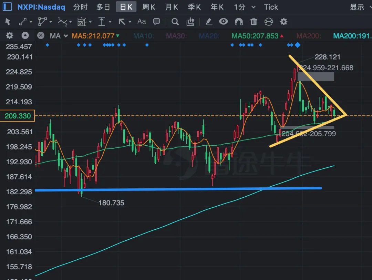Open the arrow tool dropdown arrow

pyautogui.click(x=130, y=22)
